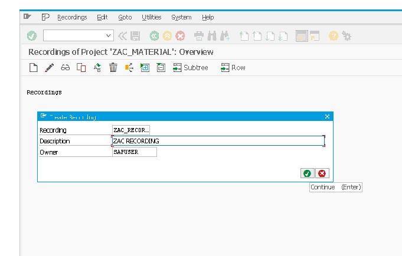The width and height of the screenshot is (402, 256).
Task: Click the Create New Session icon
Action: coord(302,36)
